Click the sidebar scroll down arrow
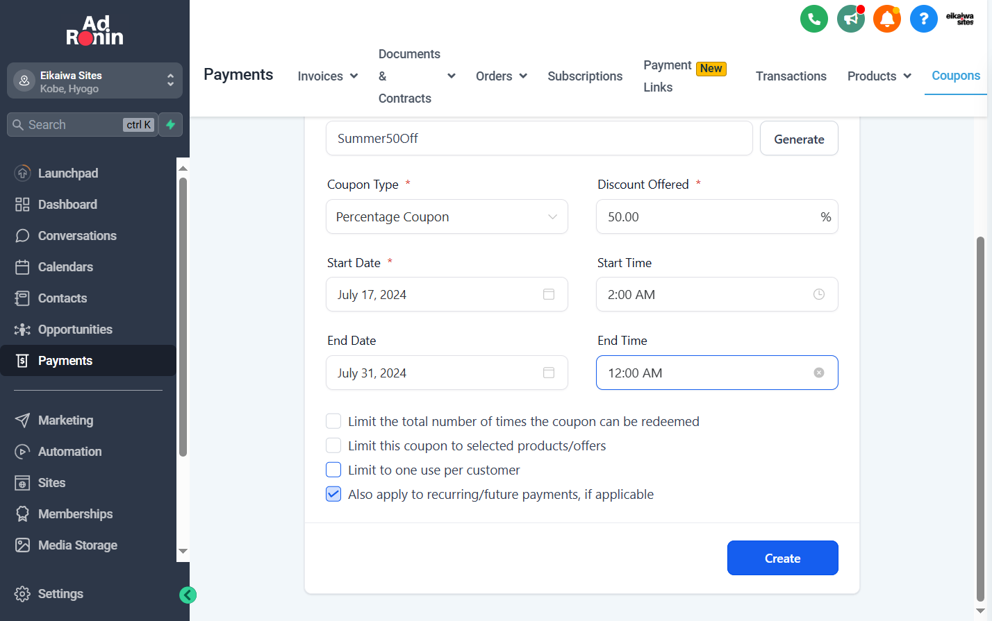The image size is (992, 621). [x=183, y=551]
